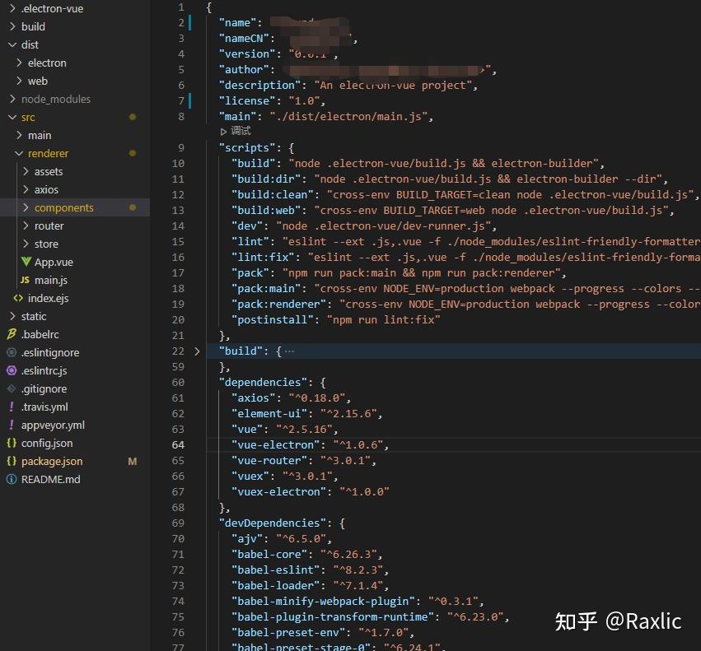Viewport: 701px width, 651px height.
Task: Click line number 64 in the gutter
Action: pos(178,444)
